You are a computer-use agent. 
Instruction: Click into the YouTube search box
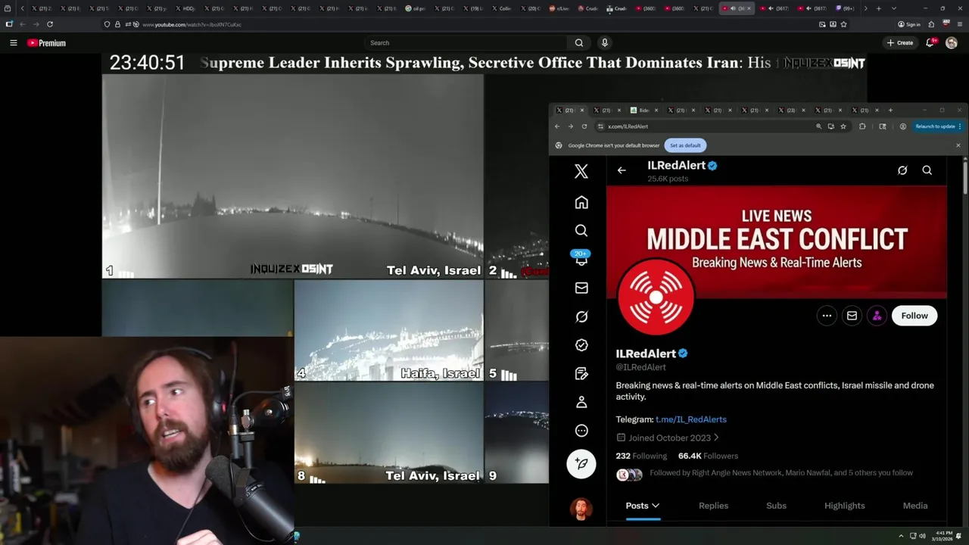point(466,43)
